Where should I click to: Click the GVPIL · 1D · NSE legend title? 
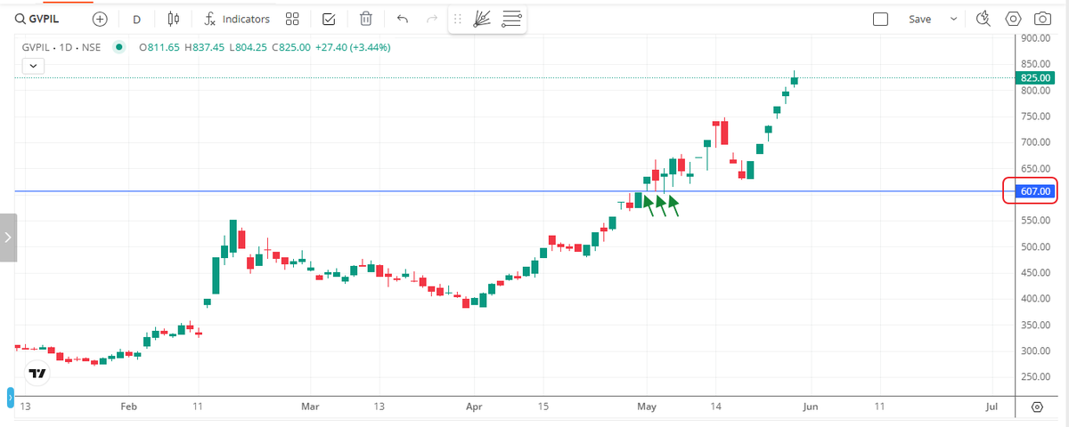[61, 47]
